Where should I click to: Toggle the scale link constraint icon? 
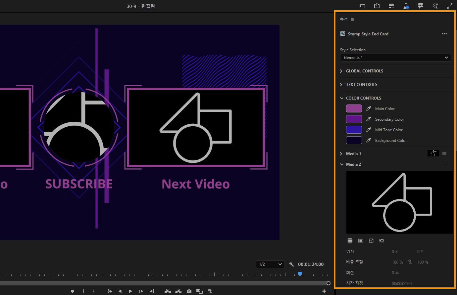pos(410,262)
